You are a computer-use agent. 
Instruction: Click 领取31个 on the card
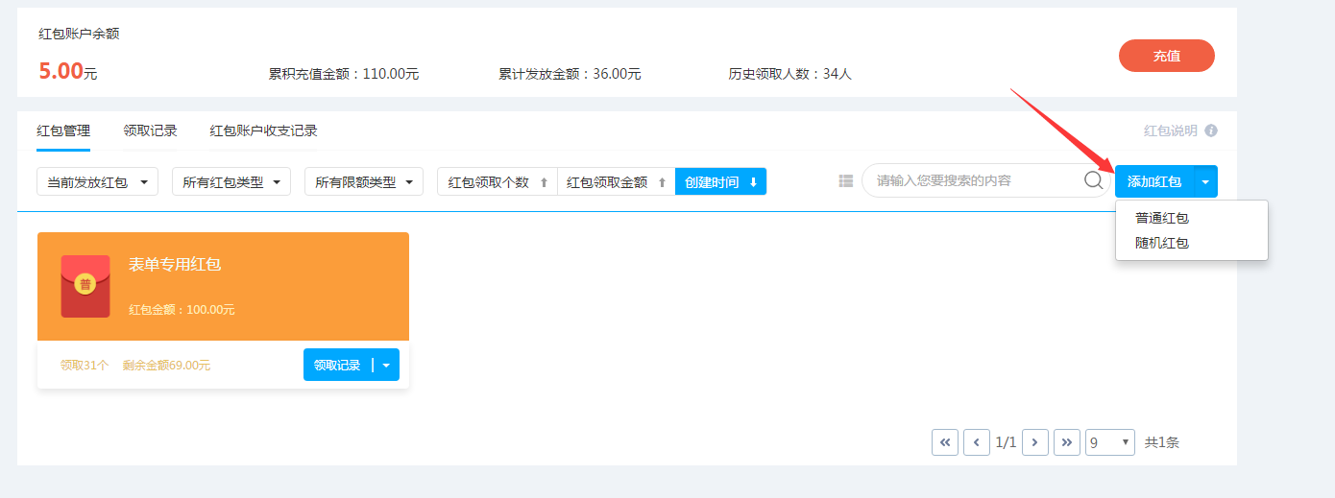[x=85, y=366]
